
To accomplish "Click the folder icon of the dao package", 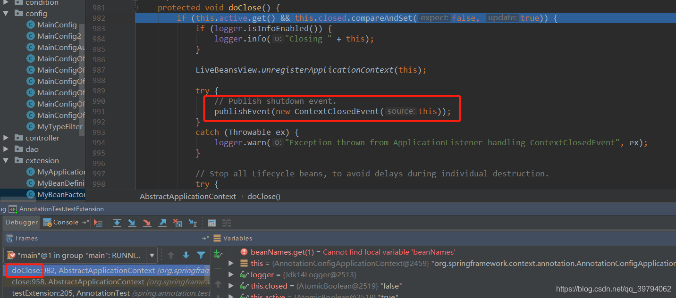I will pos(19,149).
